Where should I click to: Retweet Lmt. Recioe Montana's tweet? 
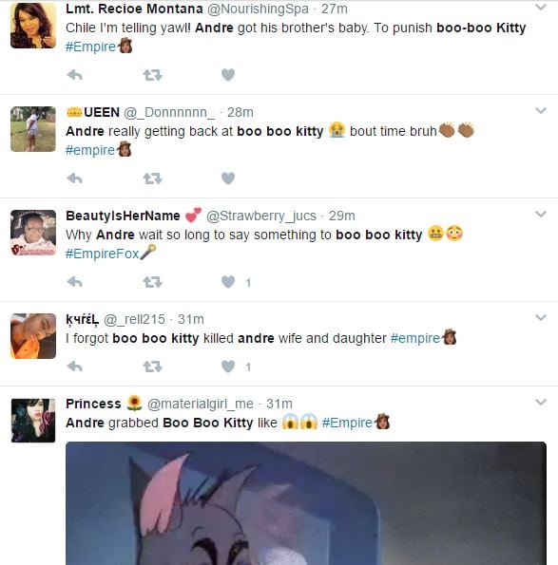click(x=153, y=75)
